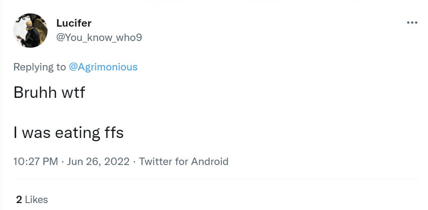Open the 10:27 PM timestamp link

point(36,161)
